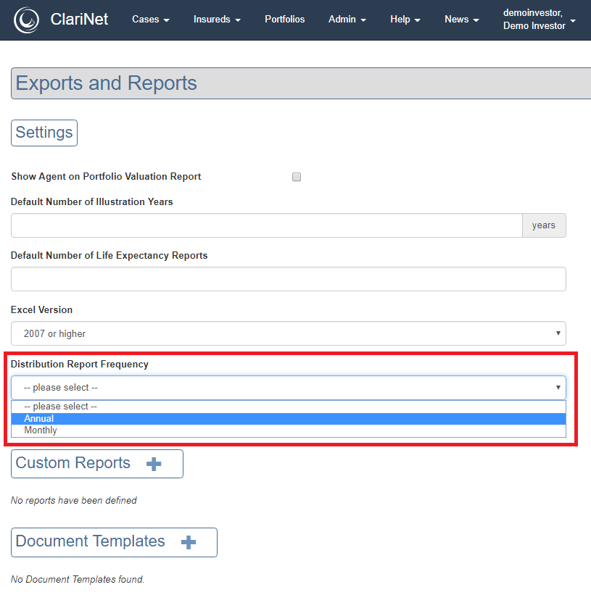Click the Settings section heading

[x=44, y=133]
